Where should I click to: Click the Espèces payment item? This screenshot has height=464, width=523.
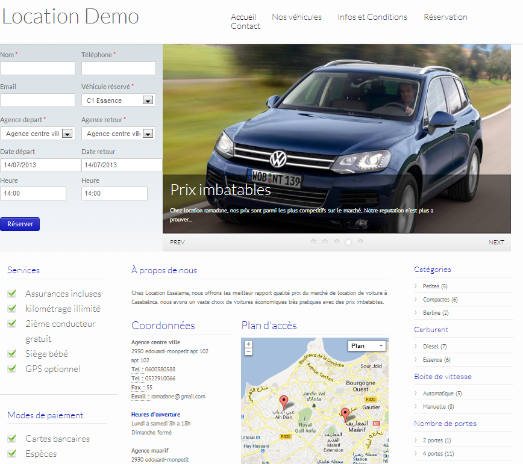41,454
